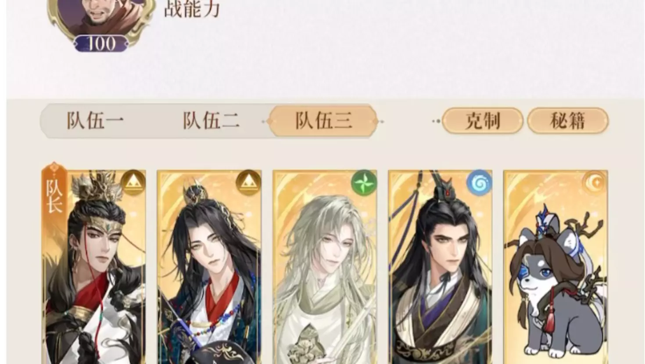Tap the crescent moon icon on dog card
Viewport: 645px width, 364px height.
tap(595, 183)
